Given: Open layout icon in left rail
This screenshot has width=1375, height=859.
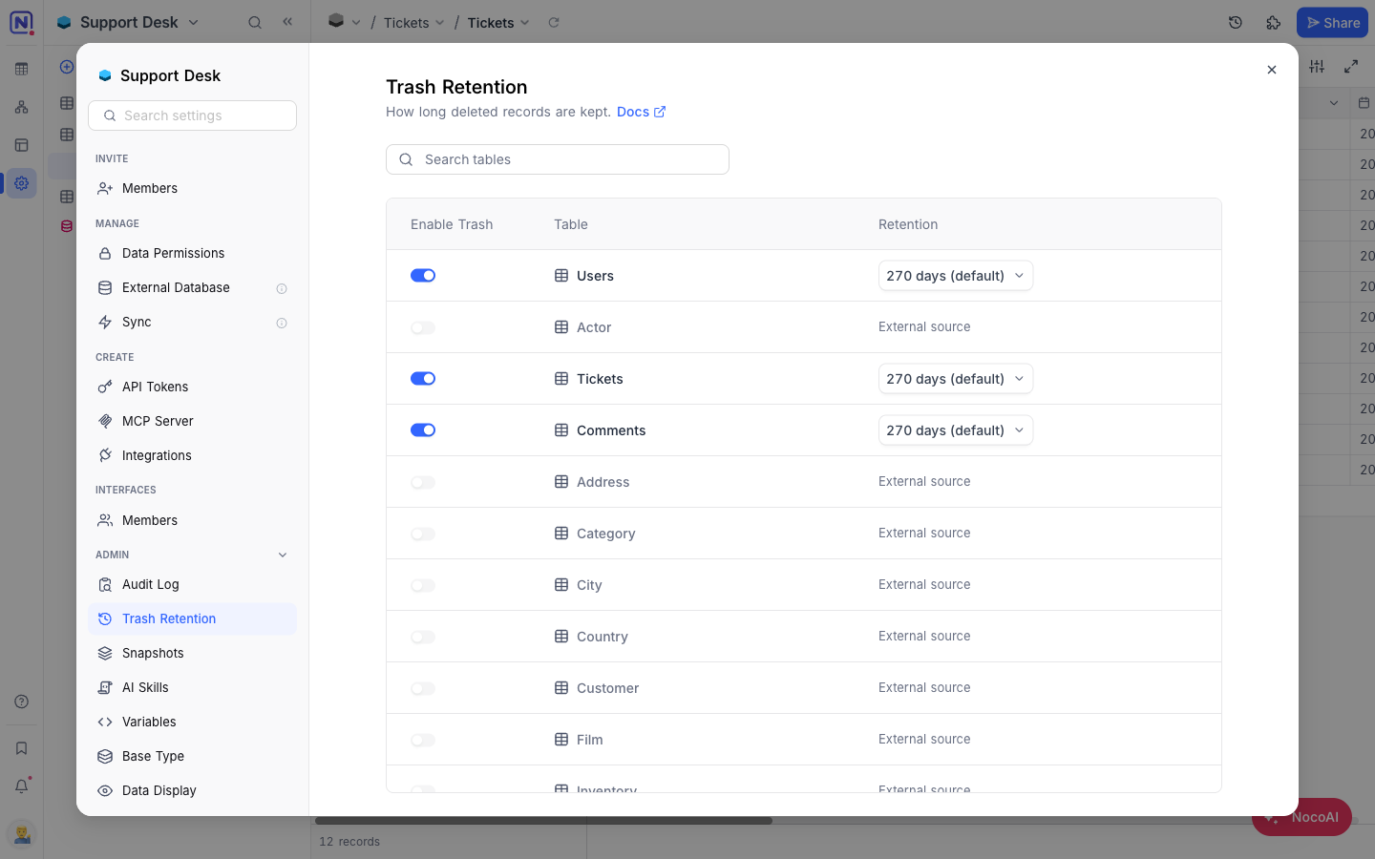Looking at the screenshot, I should click(x=21, y=145).
